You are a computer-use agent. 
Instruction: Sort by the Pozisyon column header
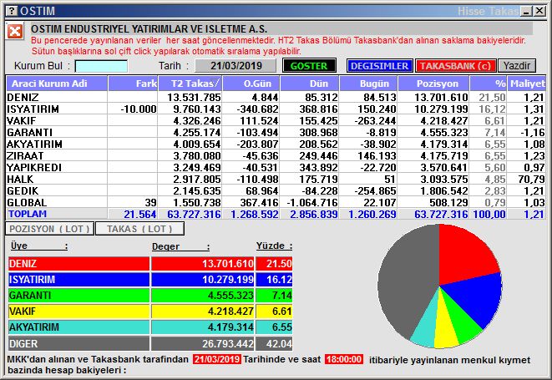[x=433, y=84]
